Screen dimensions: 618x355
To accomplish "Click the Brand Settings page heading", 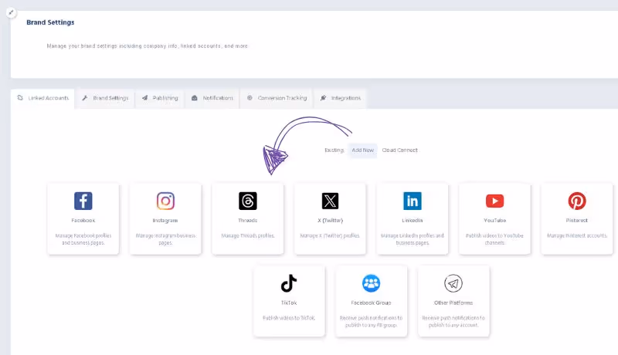I will click(x=50, y=22).
